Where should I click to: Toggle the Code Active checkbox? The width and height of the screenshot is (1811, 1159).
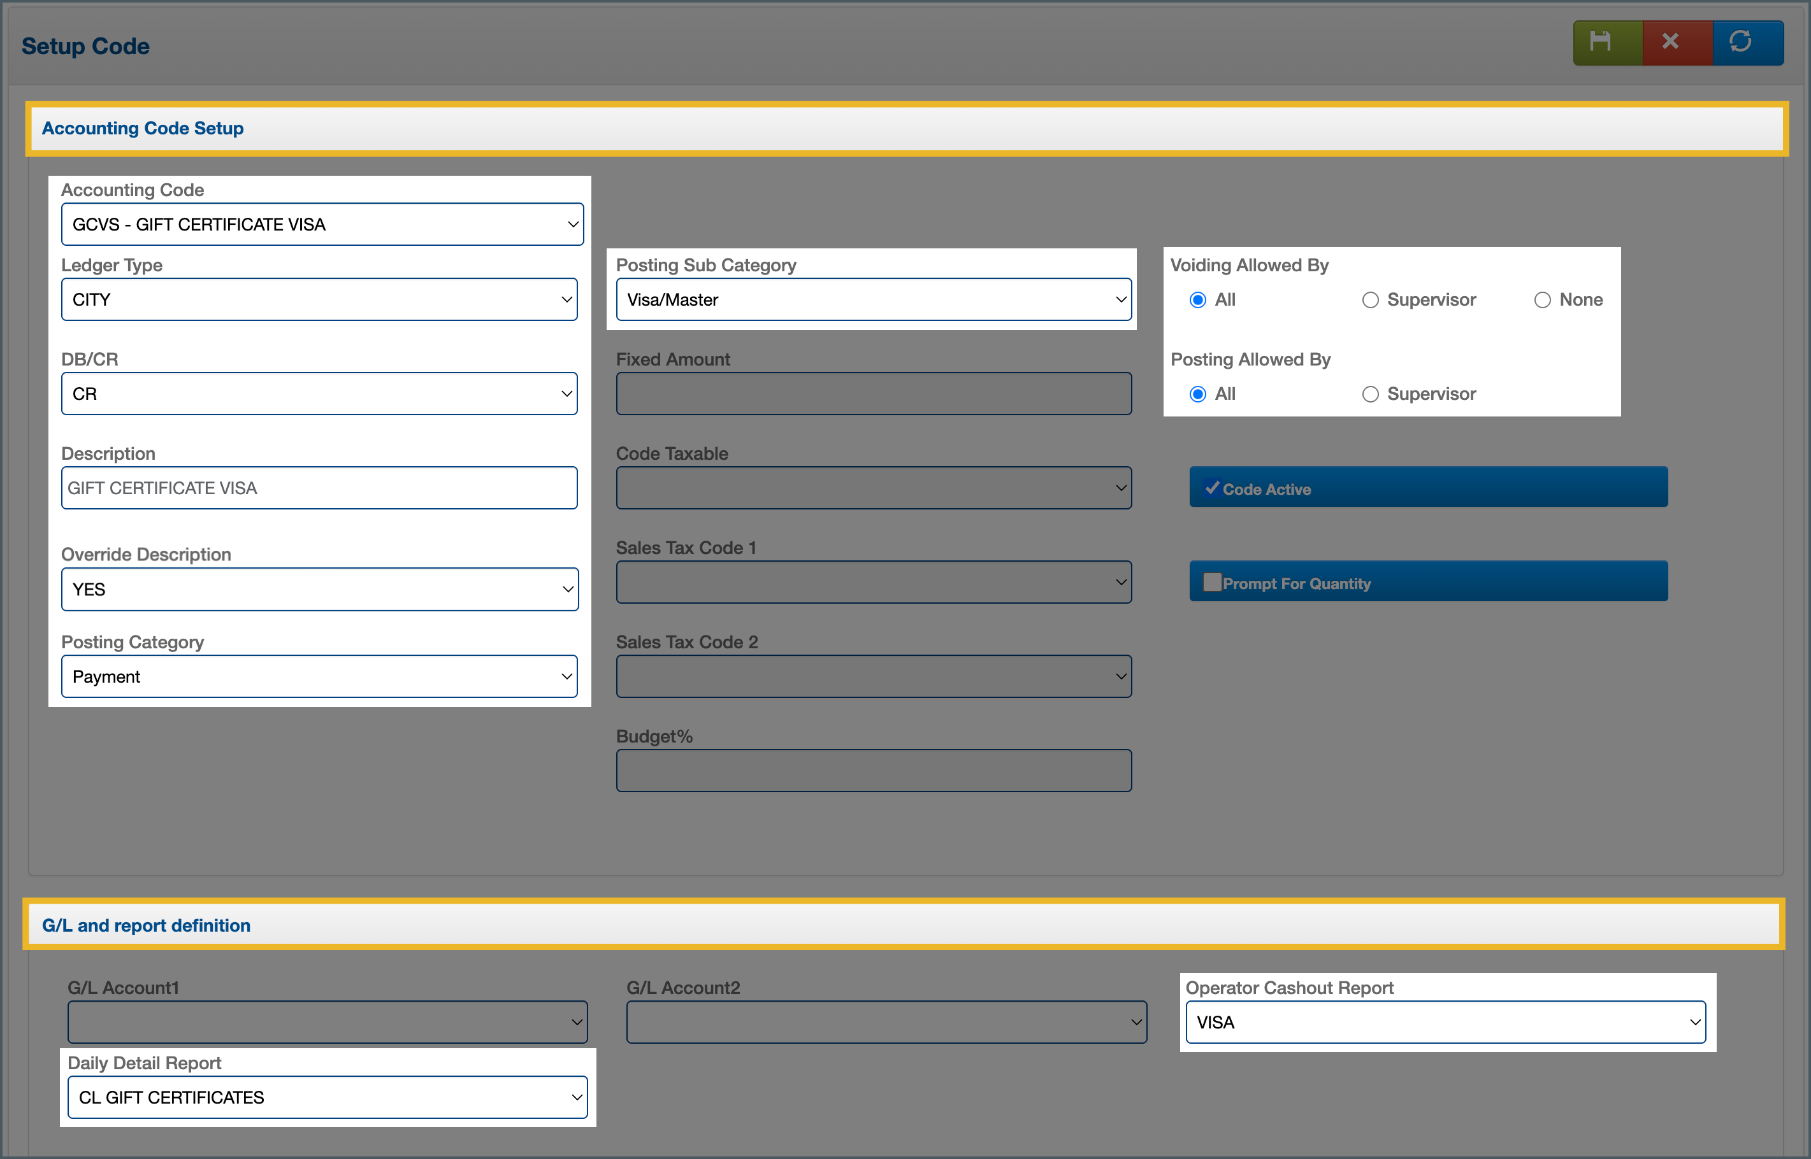(1211, 488)
